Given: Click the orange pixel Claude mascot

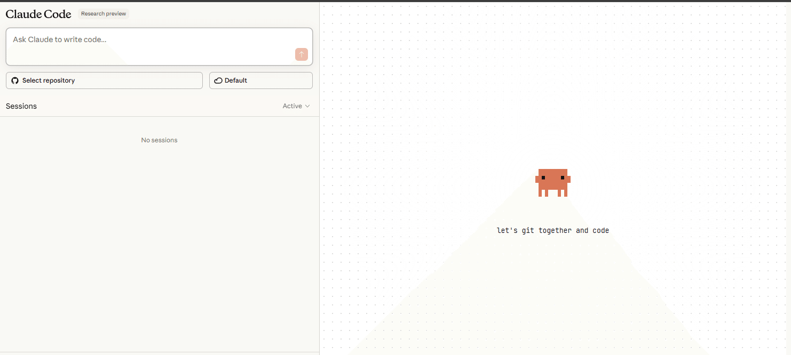Looking at the screenshot, I should (553, 183).
